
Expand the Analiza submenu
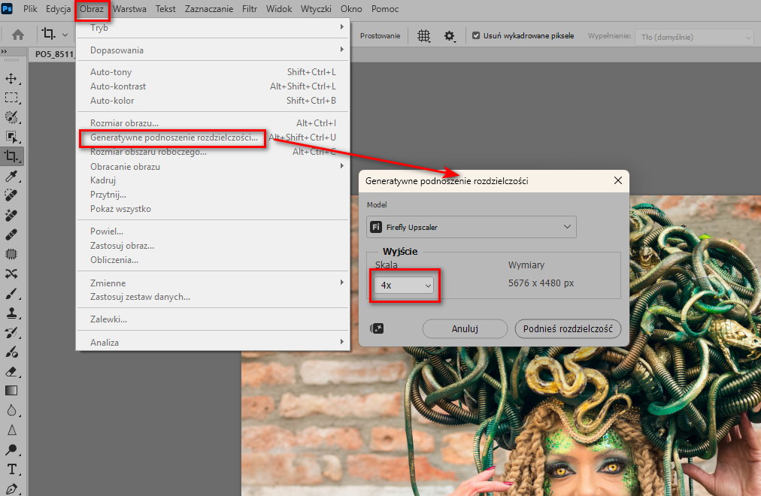pyautogui.click(x=213, y=342)
